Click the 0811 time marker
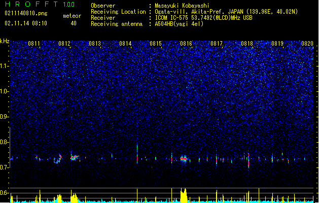Viewport: 319px width, 203px height. pyautogui.click(x=34, y=44)
